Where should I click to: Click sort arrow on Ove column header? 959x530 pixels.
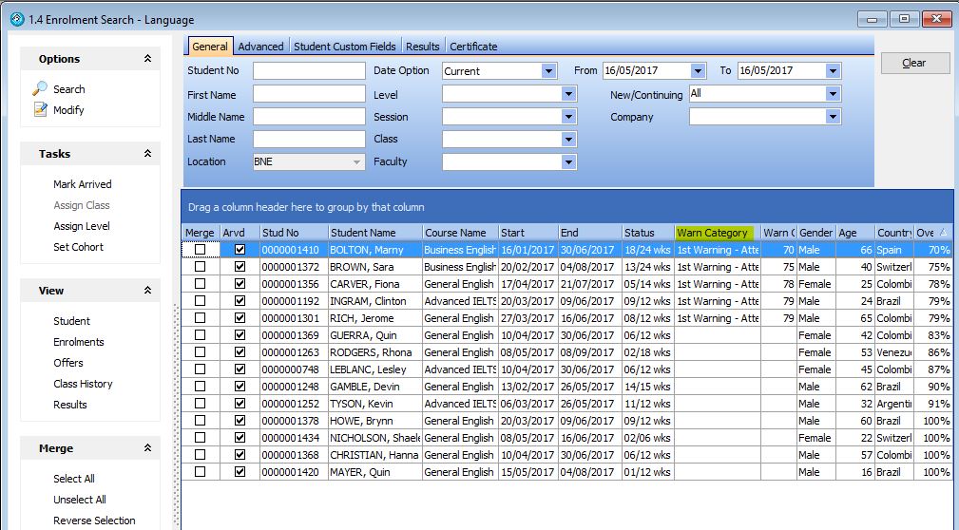click(x=943, y=233)
